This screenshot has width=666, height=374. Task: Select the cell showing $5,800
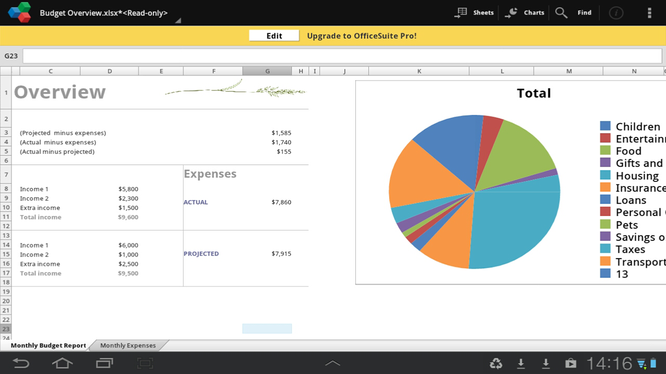pyautogui.click(x=129, y=189)
